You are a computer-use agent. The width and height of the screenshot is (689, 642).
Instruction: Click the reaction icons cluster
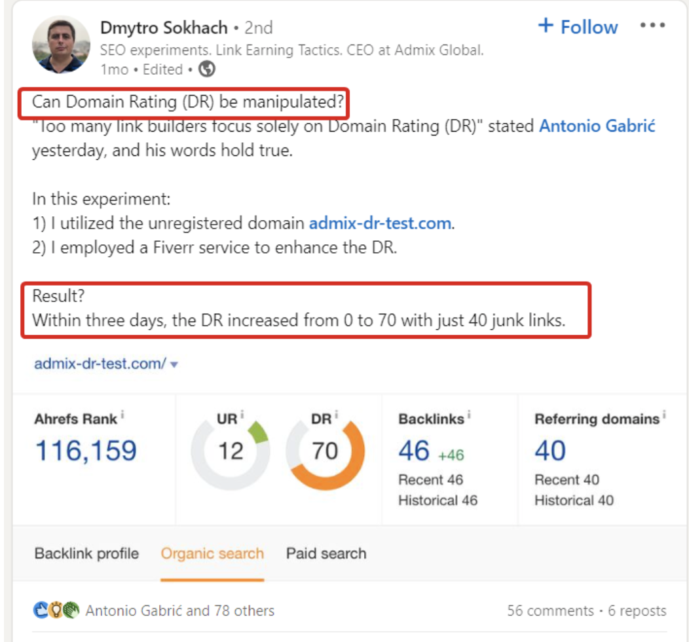coord(56,611)
